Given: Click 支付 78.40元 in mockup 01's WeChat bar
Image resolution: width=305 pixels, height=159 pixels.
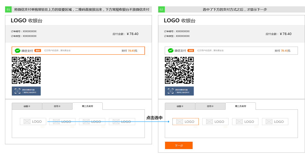Looking at the screenshot, I should click(x=129, y=51).
